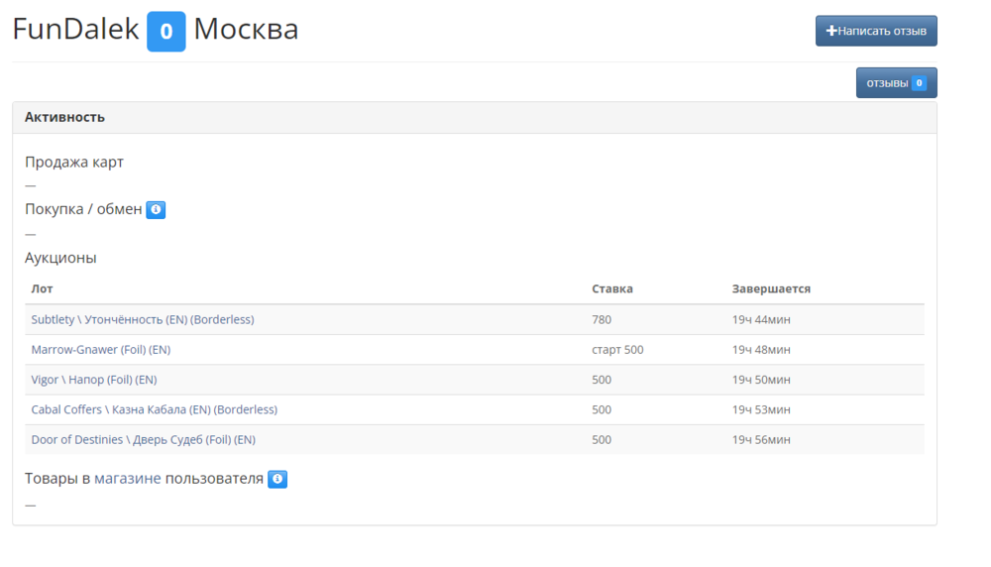Select the Vigor \ Напор (Foil) lot
991x567 pixels.
[93, 380]
